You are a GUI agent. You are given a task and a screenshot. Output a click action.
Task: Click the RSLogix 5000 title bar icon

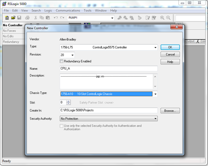click(x=4, y=4)
